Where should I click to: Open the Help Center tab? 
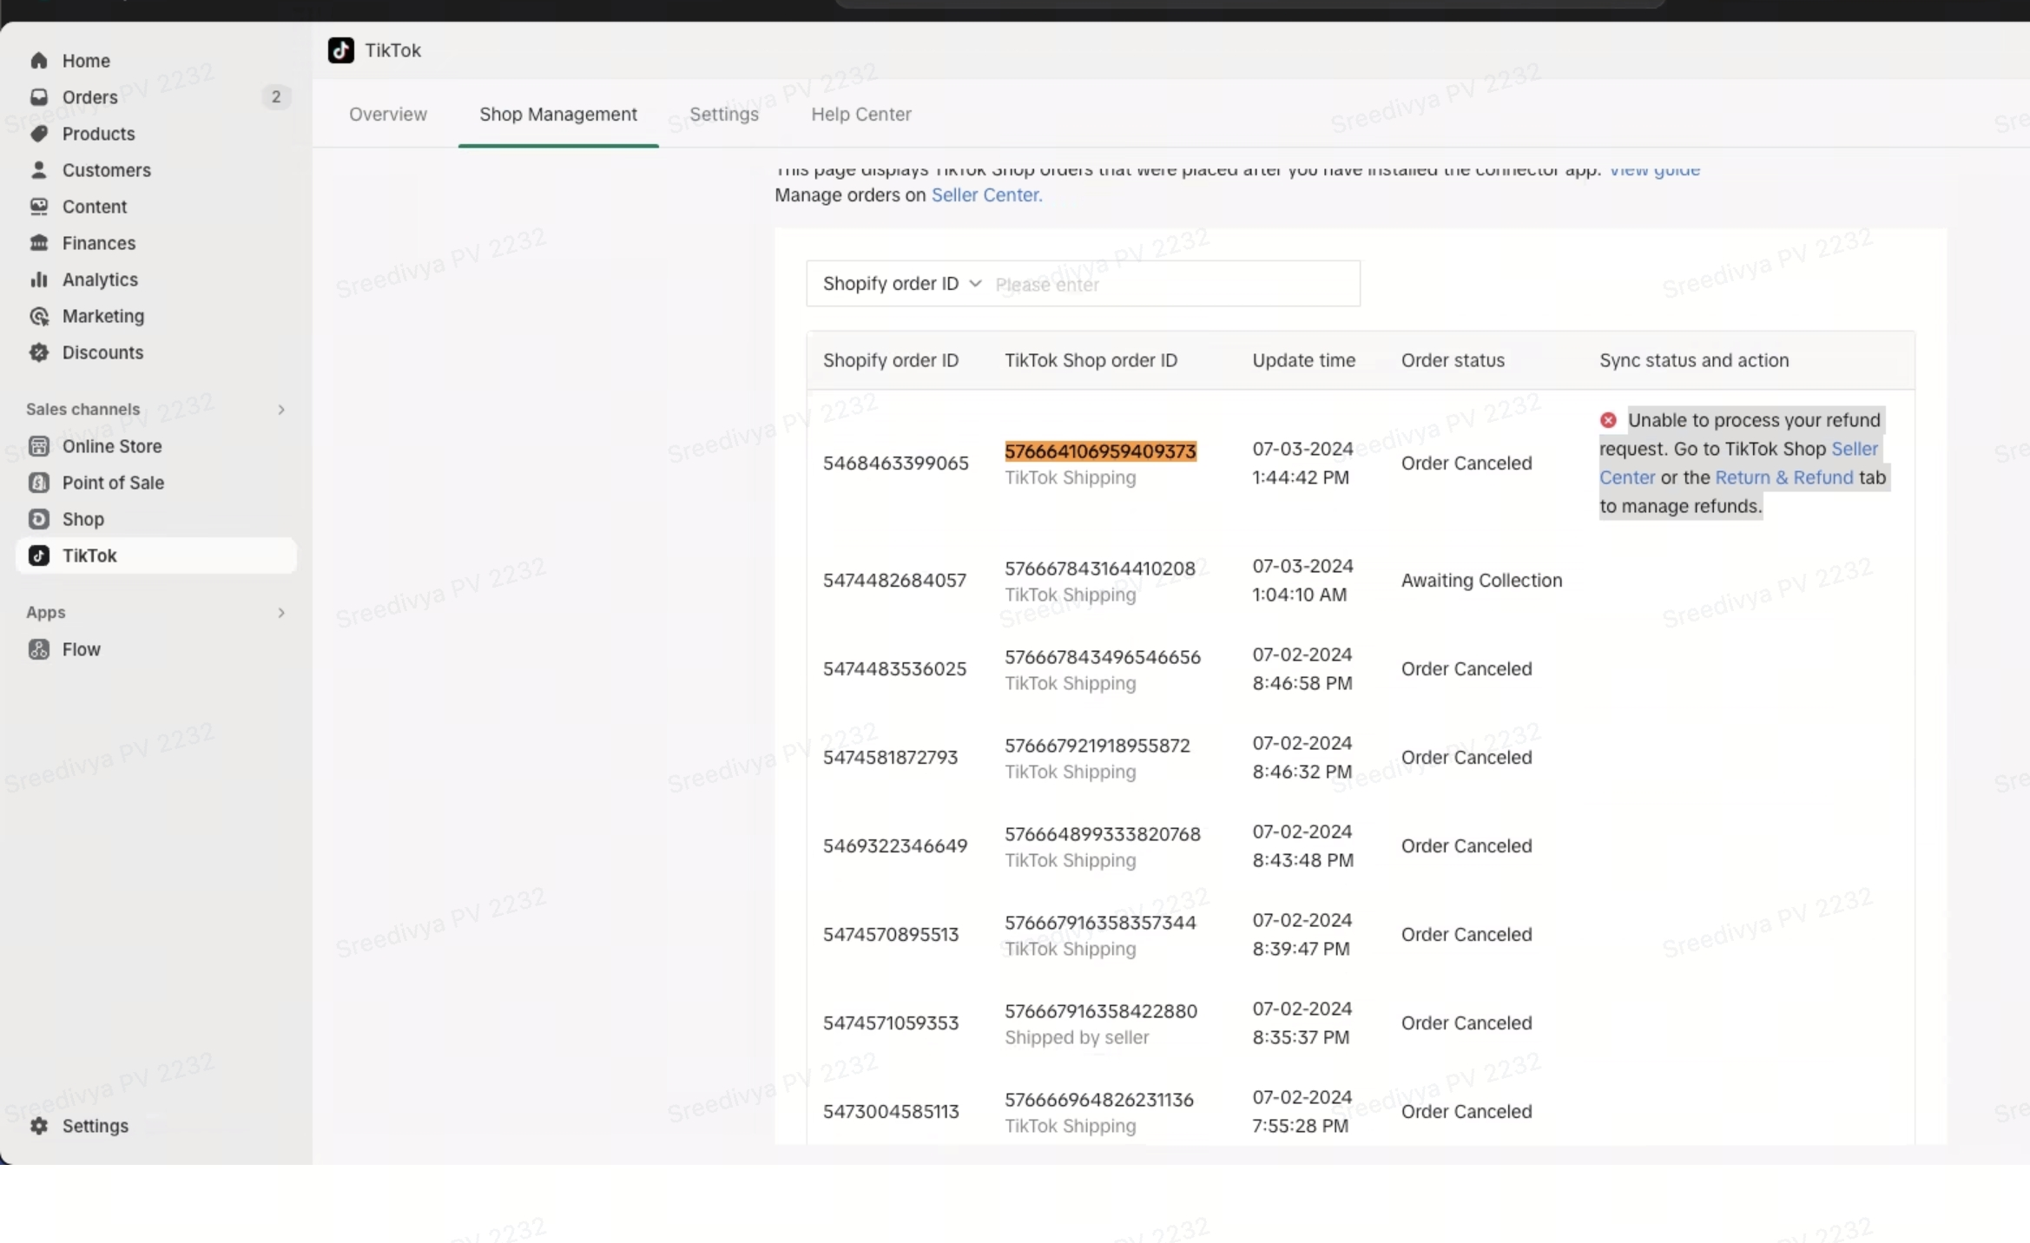tap(860, 115)
